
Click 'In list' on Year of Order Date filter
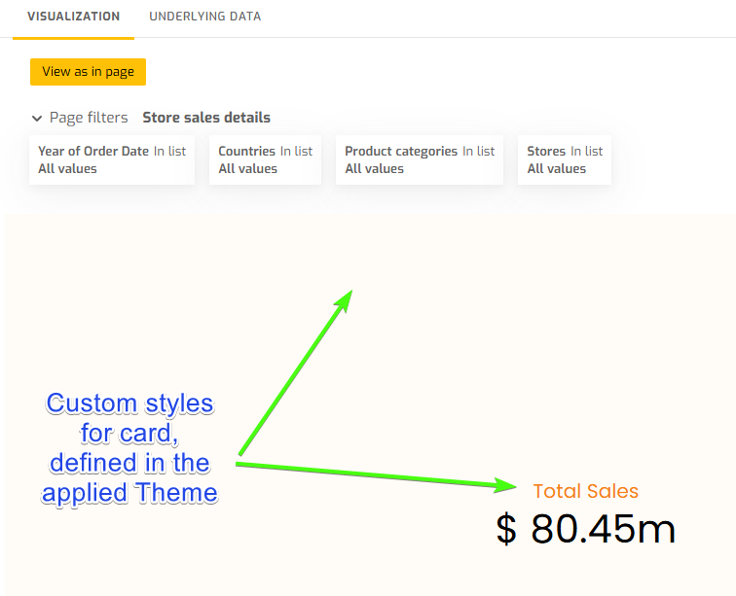point(170,152)
